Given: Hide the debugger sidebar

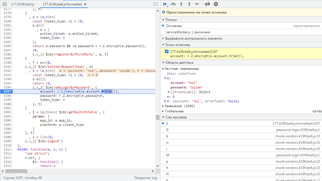Looking at the screenshot, I should 156,4.
